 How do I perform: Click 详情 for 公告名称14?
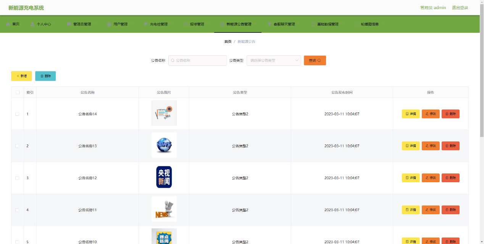pyautogui.click(x=411, y=114)
